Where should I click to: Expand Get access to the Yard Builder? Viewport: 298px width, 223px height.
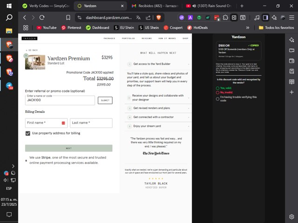(158, 64)
